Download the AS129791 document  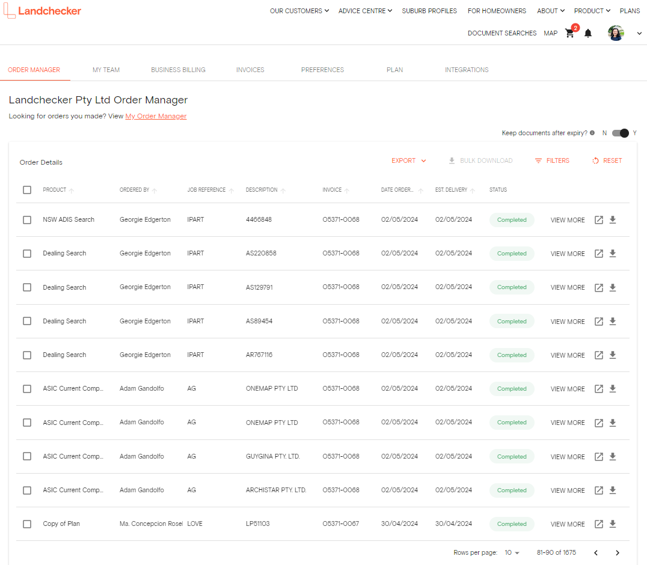(x=613, y=287)
